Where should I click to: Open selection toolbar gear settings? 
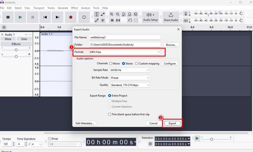point(151,144)
